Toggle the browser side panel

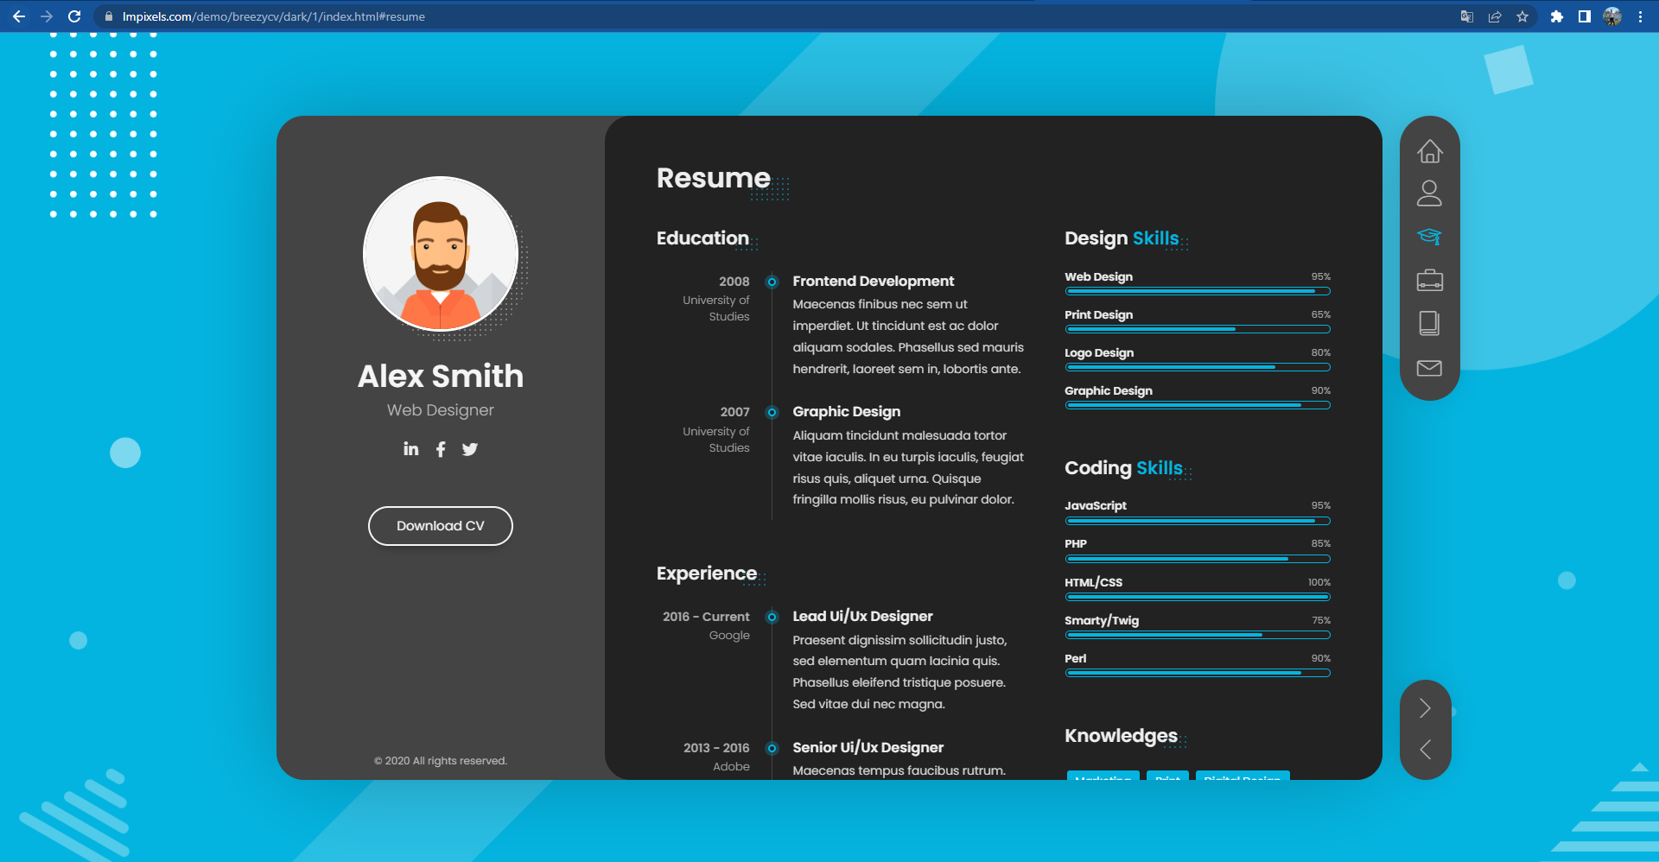(1585, 16)
